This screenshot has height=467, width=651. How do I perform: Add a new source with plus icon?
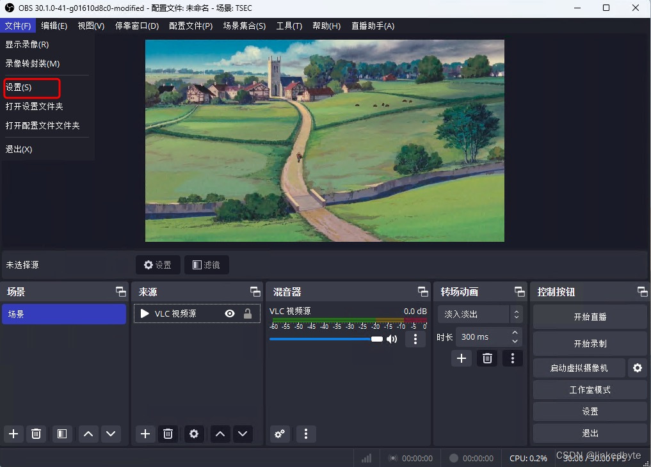click(145, 434)
